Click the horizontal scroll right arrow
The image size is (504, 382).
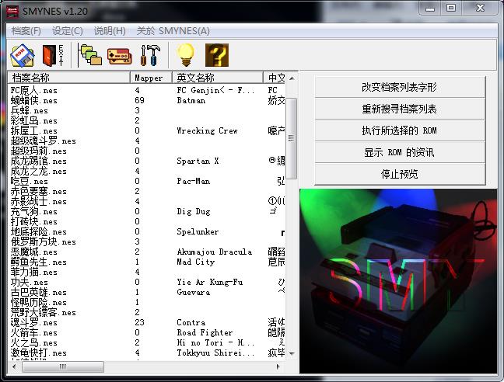point(278,366)
